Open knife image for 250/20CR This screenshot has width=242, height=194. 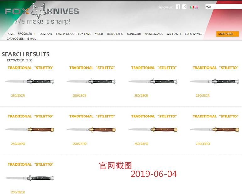tap(30, 81)
